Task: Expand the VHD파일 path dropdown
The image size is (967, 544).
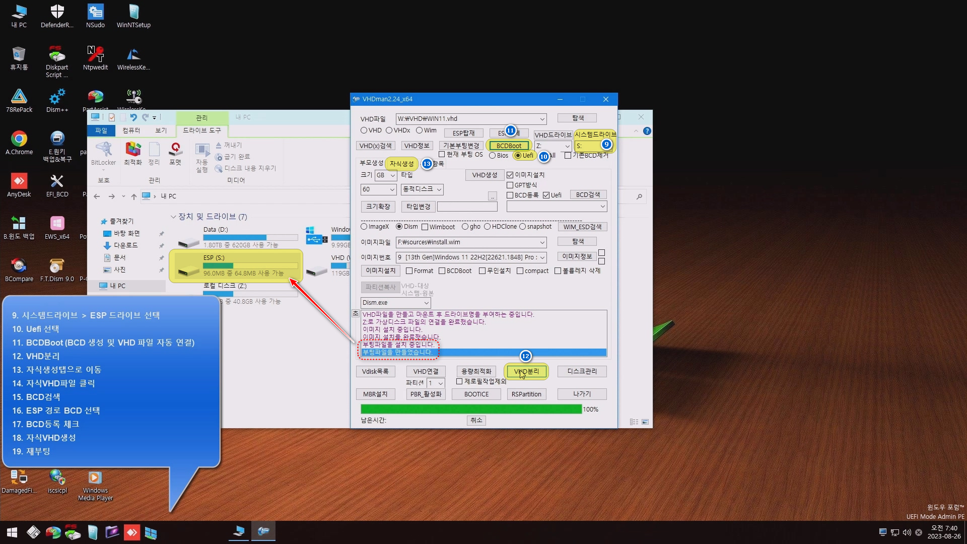Action: (x=542, y=119)
